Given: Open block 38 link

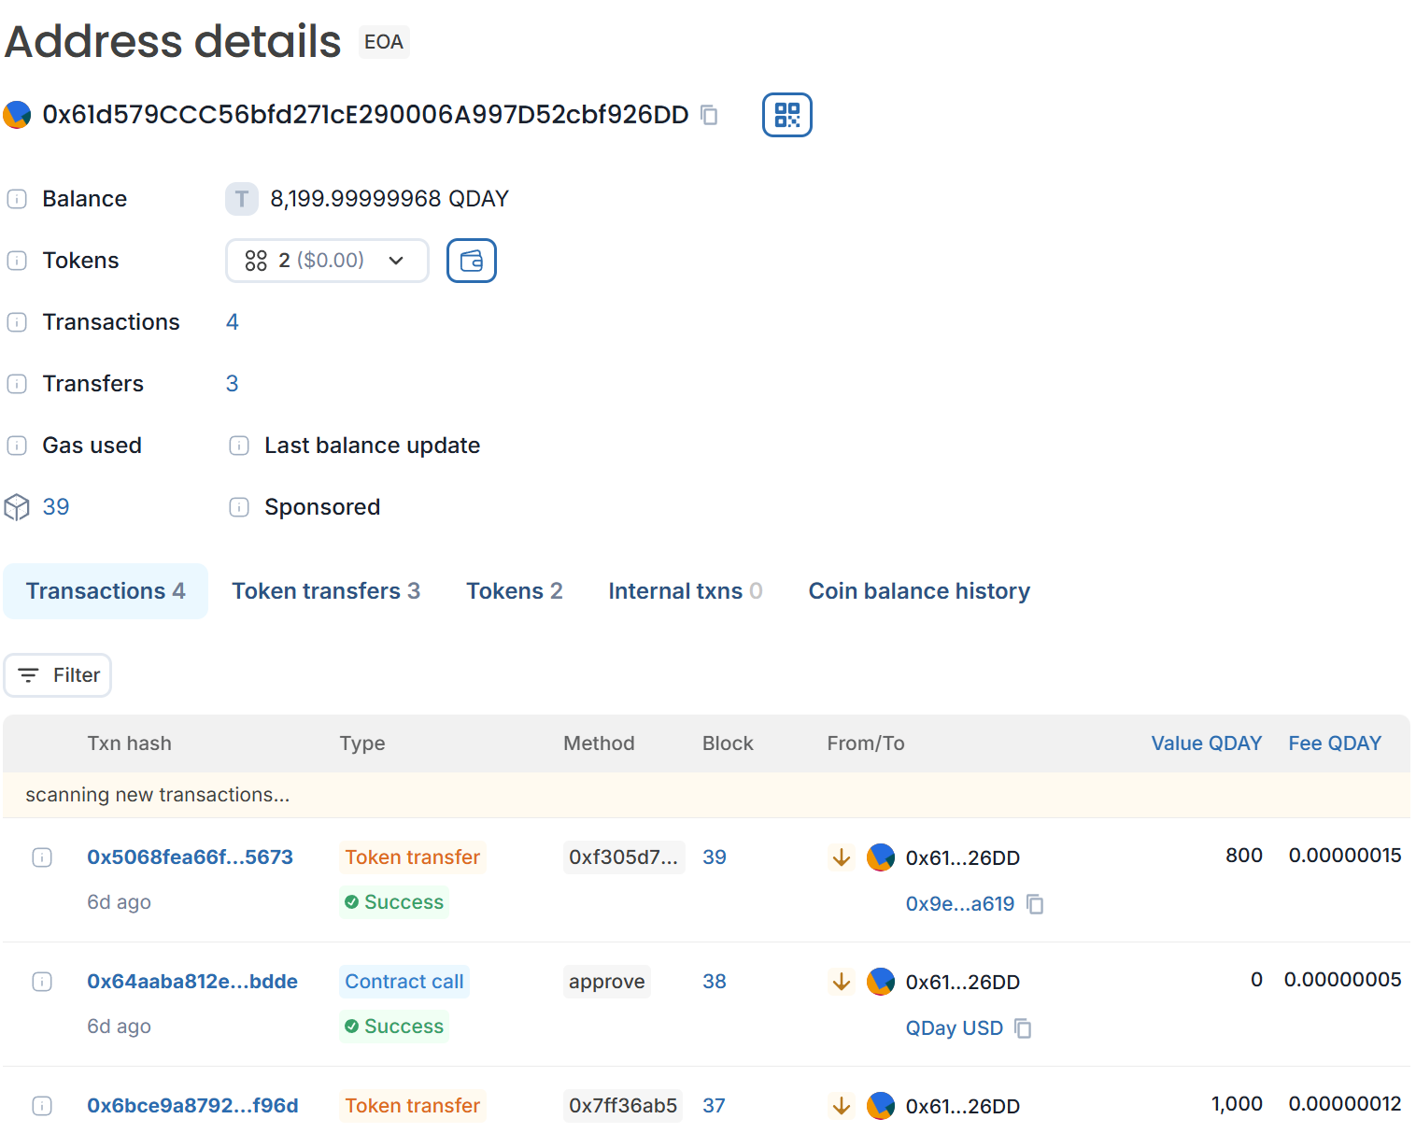Looking at the screenshot, I should [x=715, y=982].
